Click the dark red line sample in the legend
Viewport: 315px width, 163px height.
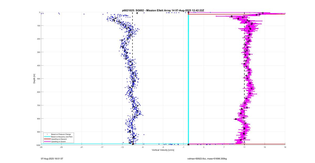click(x=47, y=139)
